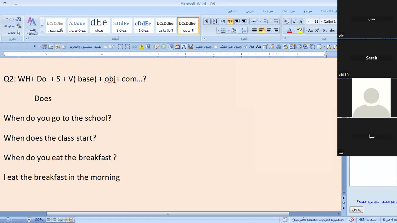This screenshot has height=223, width=397.
Task: Check the وصول مقيّد restricted access checkbox
Action: click(x=216, y=47)
